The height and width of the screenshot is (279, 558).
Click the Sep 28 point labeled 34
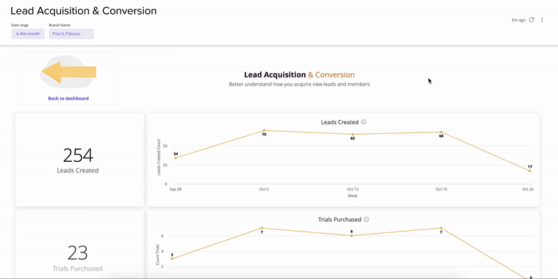[x=175, y=158]
